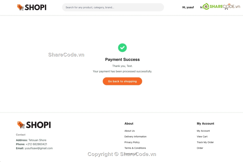Click the My Account footer heading
243x162 pixels.
[205, 123]
